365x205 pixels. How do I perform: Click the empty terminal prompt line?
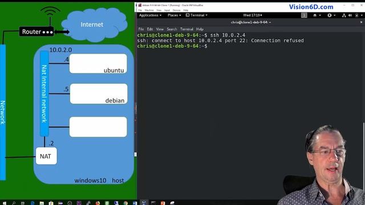coord(172,46)
